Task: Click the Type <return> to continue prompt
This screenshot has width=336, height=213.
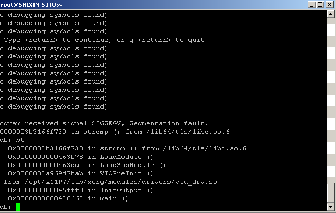Action: click(105, 40)
